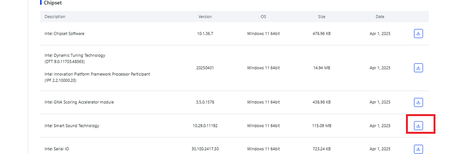Click the Intel Smart Sound Technology name
Viewport: 452px width, 154px height.
72,126
